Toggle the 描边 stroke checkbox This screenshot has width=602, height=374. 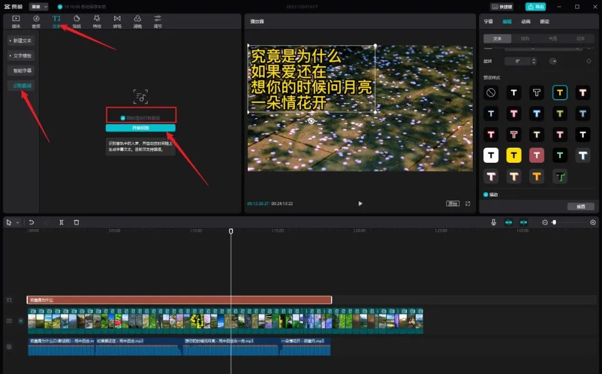486,195
